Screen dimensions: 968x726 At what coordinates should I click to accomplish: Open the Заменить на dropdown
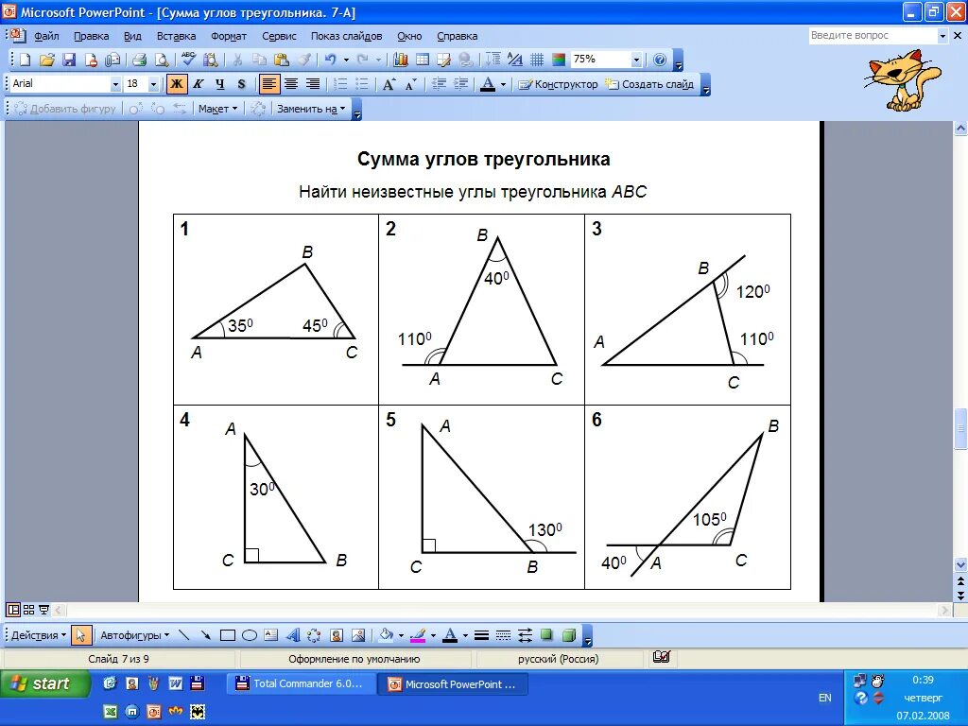[x=310, y=109]
